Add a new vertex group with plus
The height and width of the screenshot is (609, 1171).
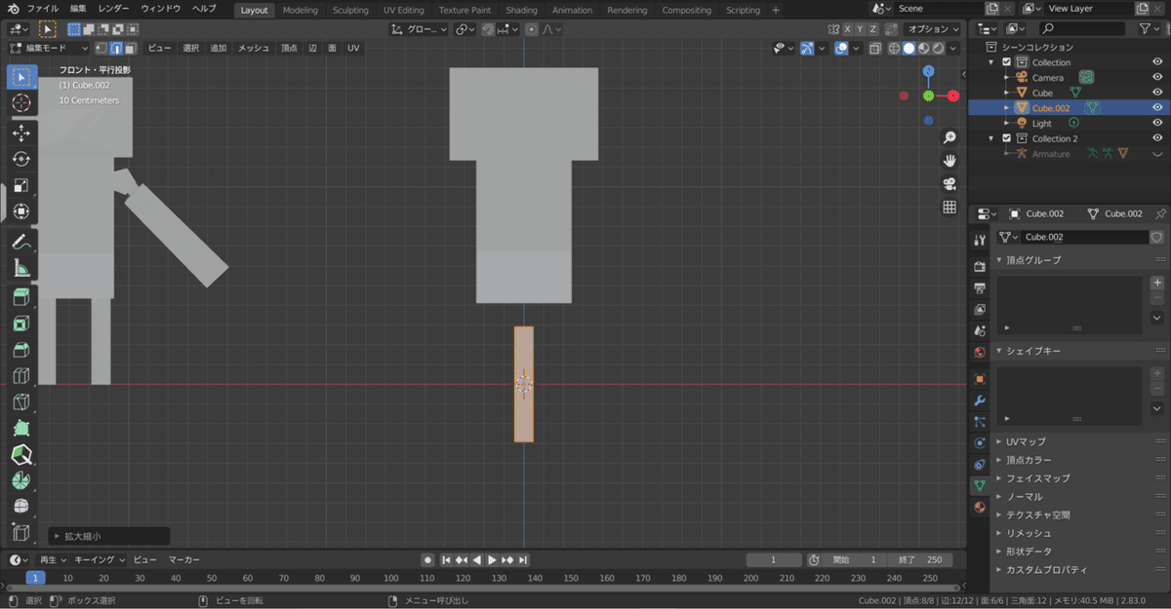click(x=1157, y=283)
